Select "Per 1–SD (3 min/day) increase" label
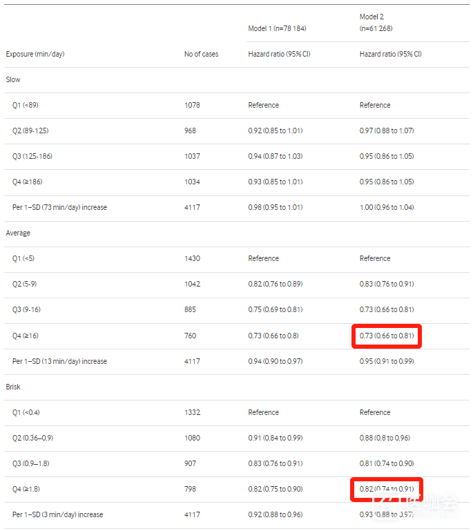The image size is (473, 531). (x=57, y=514)
